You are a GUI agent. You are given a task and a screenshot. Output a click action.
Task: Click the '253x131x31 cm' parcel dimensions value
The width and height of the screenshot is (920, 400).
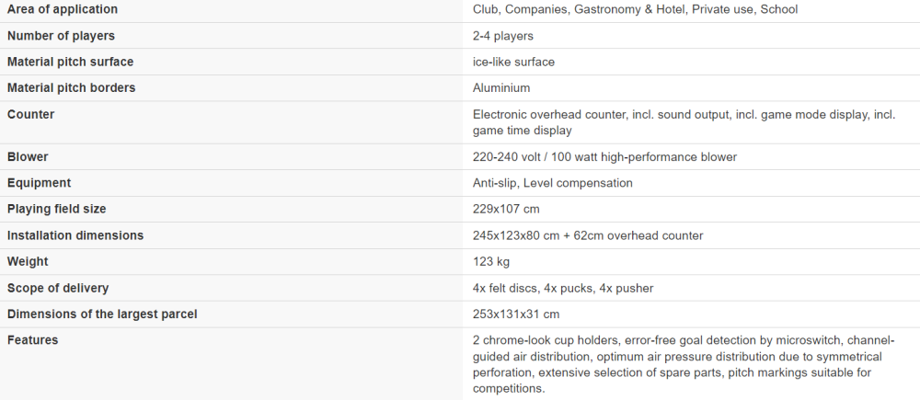click(x=516, y=314)
